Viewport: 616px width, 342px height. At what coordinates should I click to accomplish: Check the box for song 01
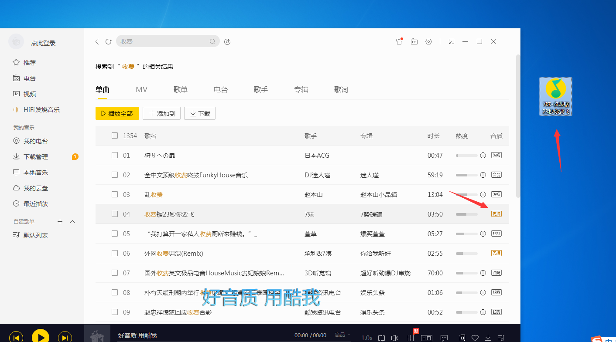click(x=115, y=155)
